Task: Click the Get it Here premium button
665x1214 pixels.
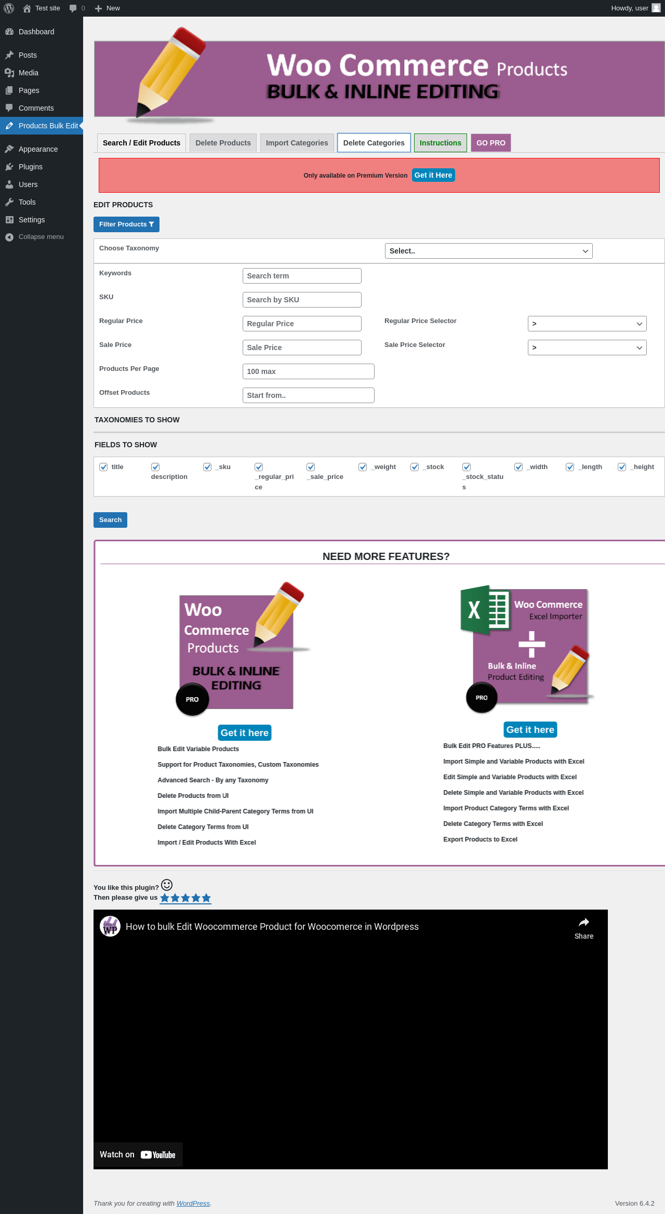Action: 433,175
